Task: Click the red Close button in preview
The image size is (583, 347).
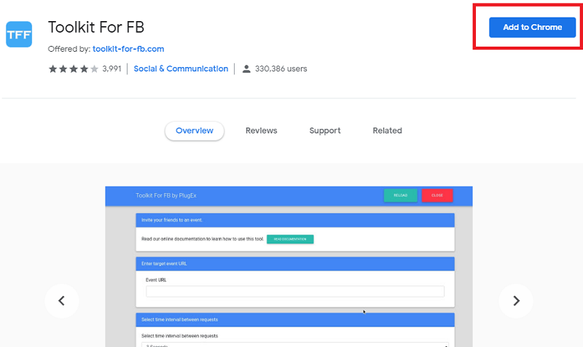Action: tap(437, 195)
